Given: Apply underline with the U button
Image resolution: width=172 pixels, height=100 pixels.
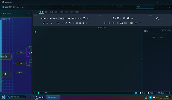Looking at the screenshot, I should [x=51, y=23].
